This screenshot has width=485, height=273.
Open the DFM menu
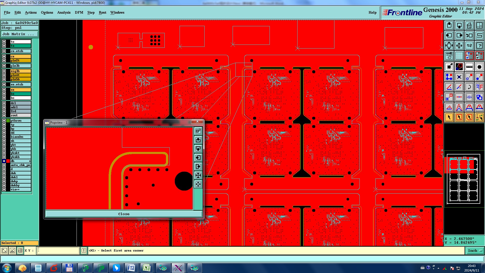tap(79, 12)
